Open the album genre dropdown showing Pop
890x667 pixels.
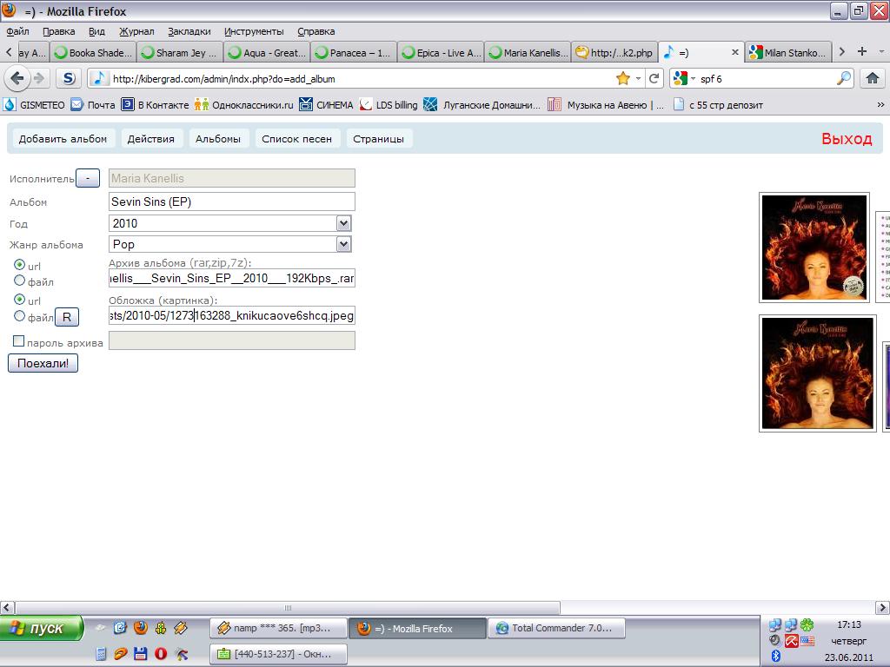tap(343, 244)
